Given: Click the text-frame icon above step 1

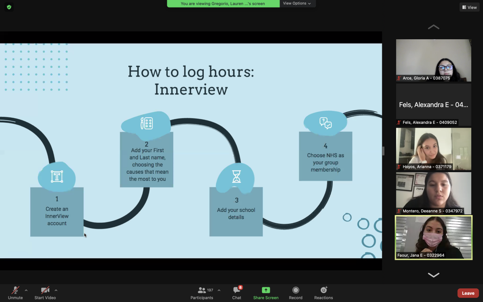Looking at the screenshot, I should pyautogui.click(x=57, y=176).
